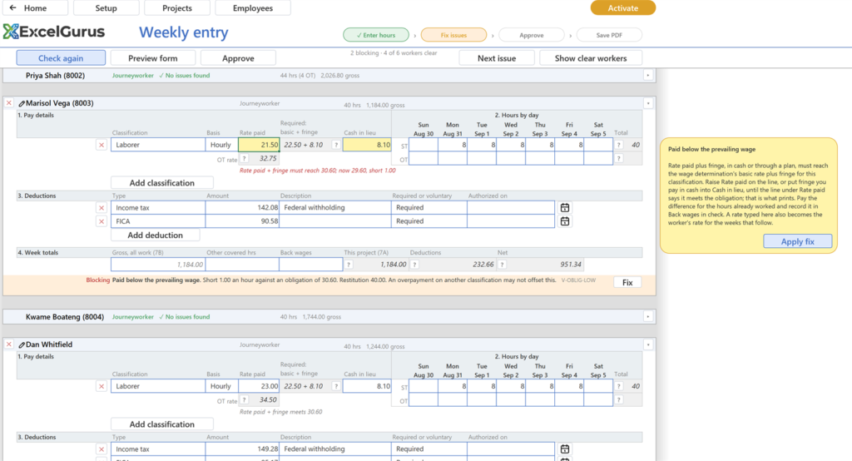Expand the Kwame Boateng (8004) worker row
852x461 pixels.
pos(647,316)
